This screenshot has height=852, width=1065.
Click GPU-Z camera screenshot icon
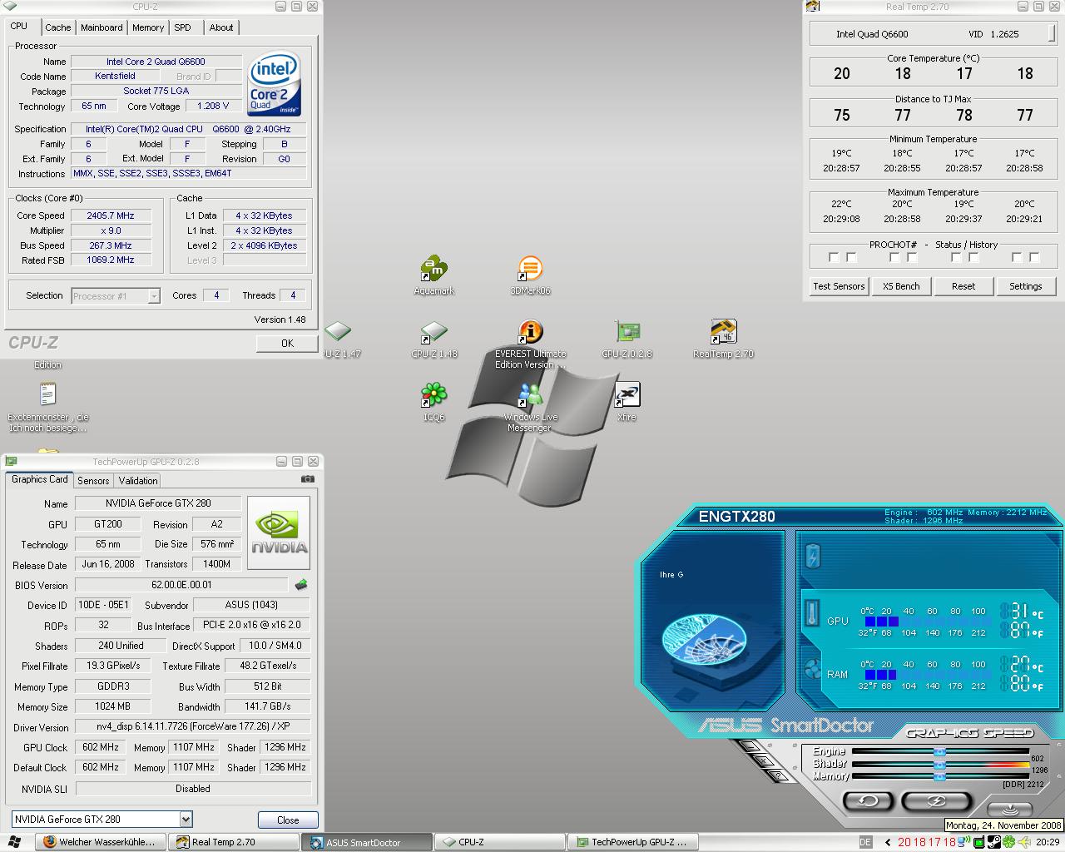pyautogui.click(x=307, y=479)
